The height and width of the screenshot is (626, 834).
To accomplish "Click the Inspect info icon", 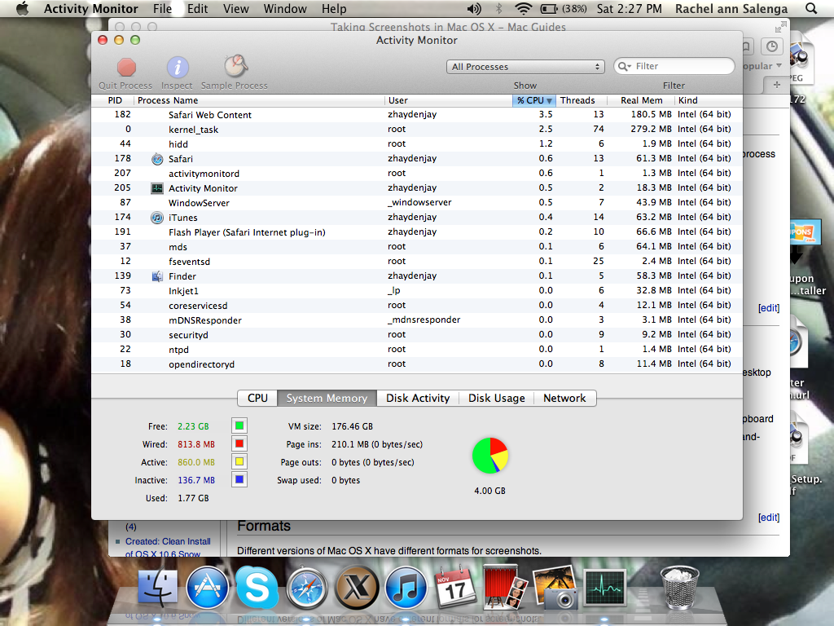I will [178, 68].
